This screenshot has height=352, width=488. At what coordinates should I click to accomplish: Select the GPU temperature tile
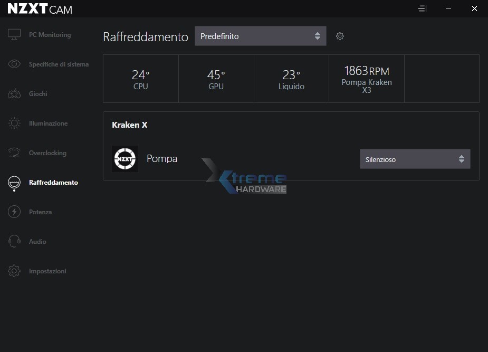(x=216, y=79)
